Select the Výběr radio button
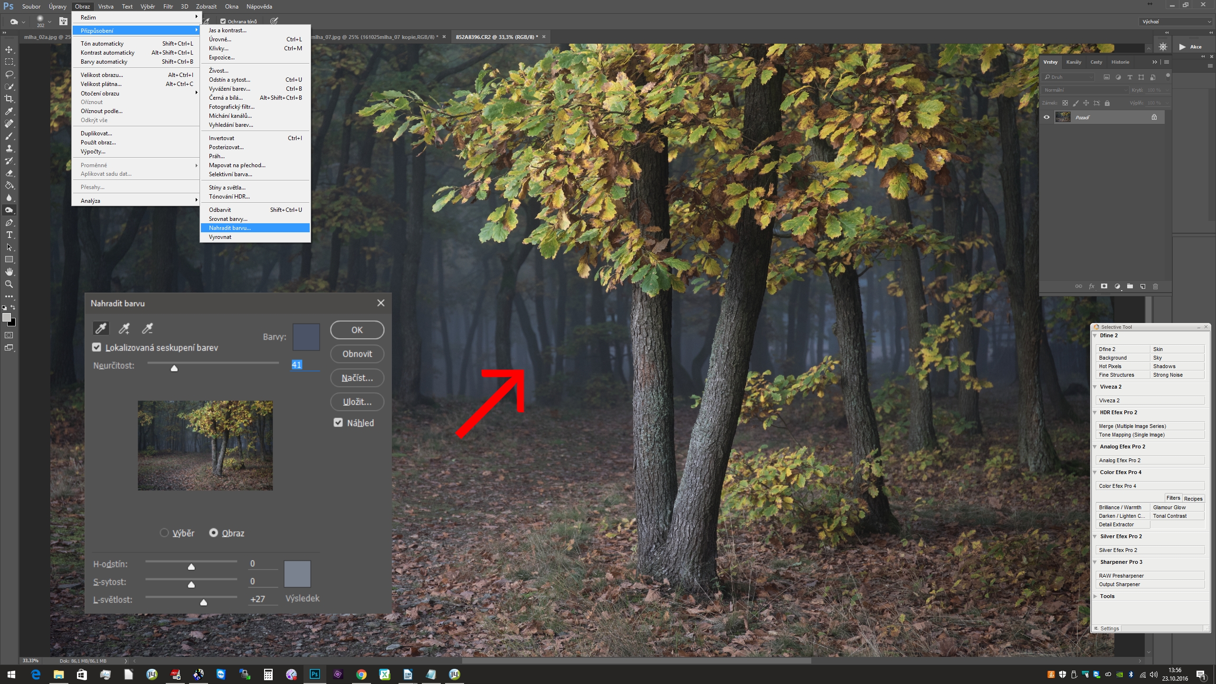1216x684 pixels. [164, 533]
